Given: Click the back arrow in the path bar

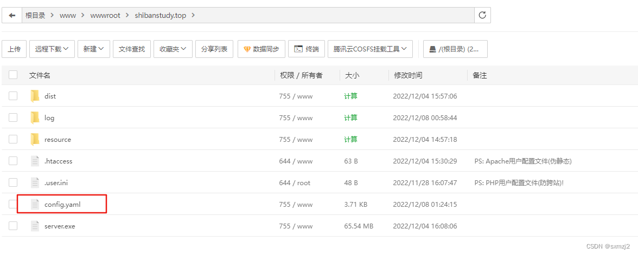Looking at the screenshot, I should point(12,15).
